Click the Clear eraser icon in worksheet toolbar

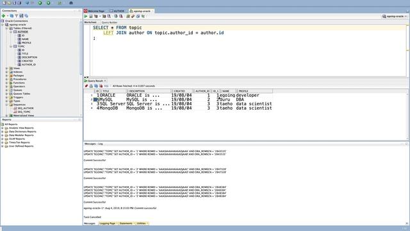[133, 16]
